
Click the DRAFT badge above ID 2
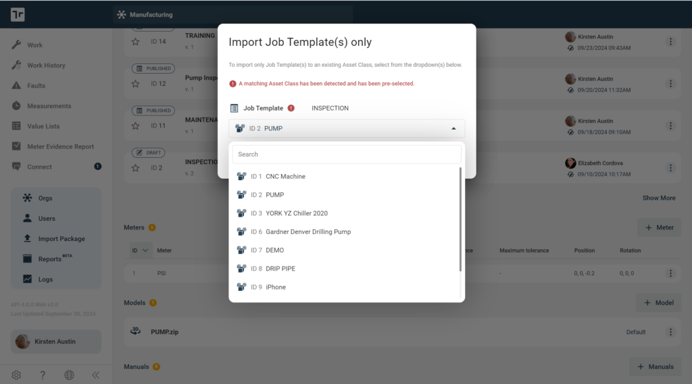148,153
